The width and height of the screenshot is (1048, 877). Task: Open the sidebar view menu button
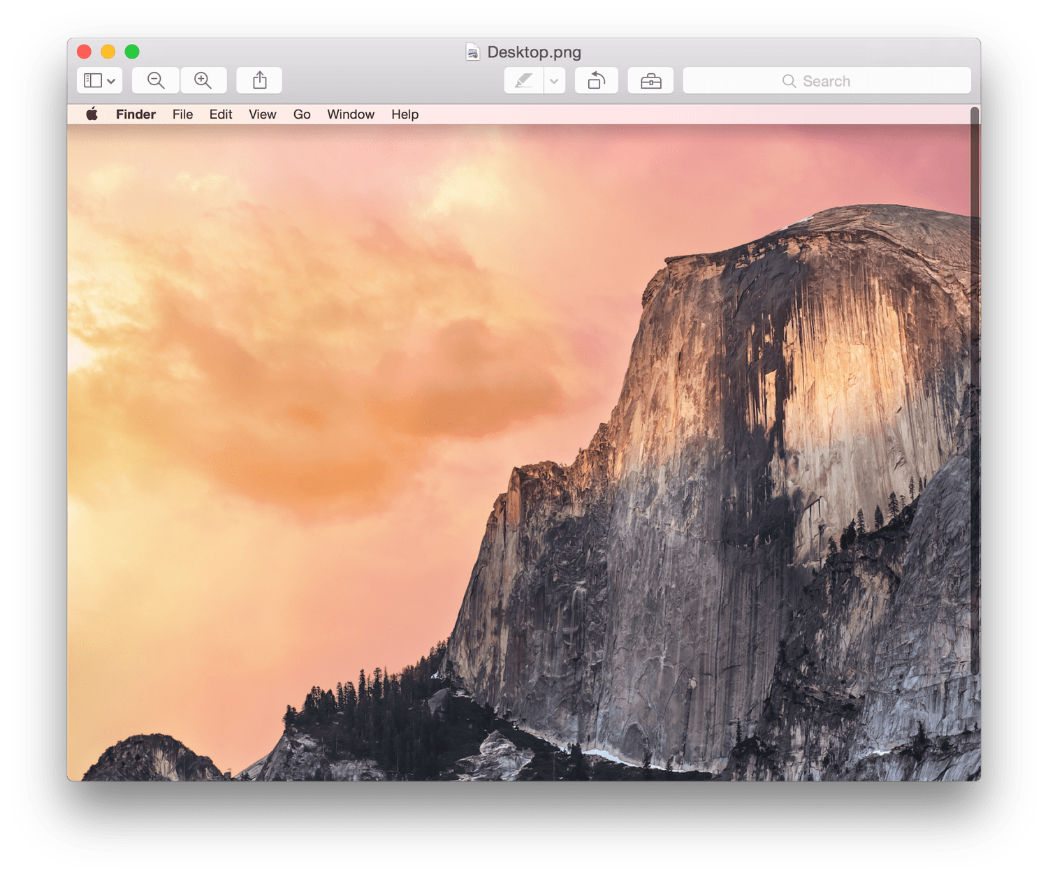(x=100, y=80)
